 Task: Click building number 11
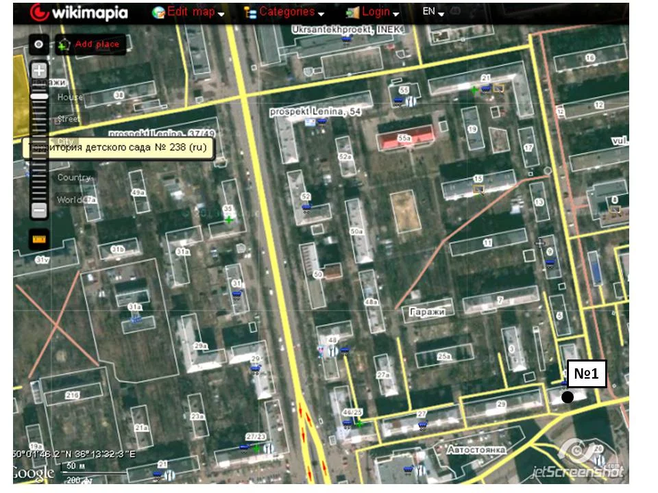[487, 242]
